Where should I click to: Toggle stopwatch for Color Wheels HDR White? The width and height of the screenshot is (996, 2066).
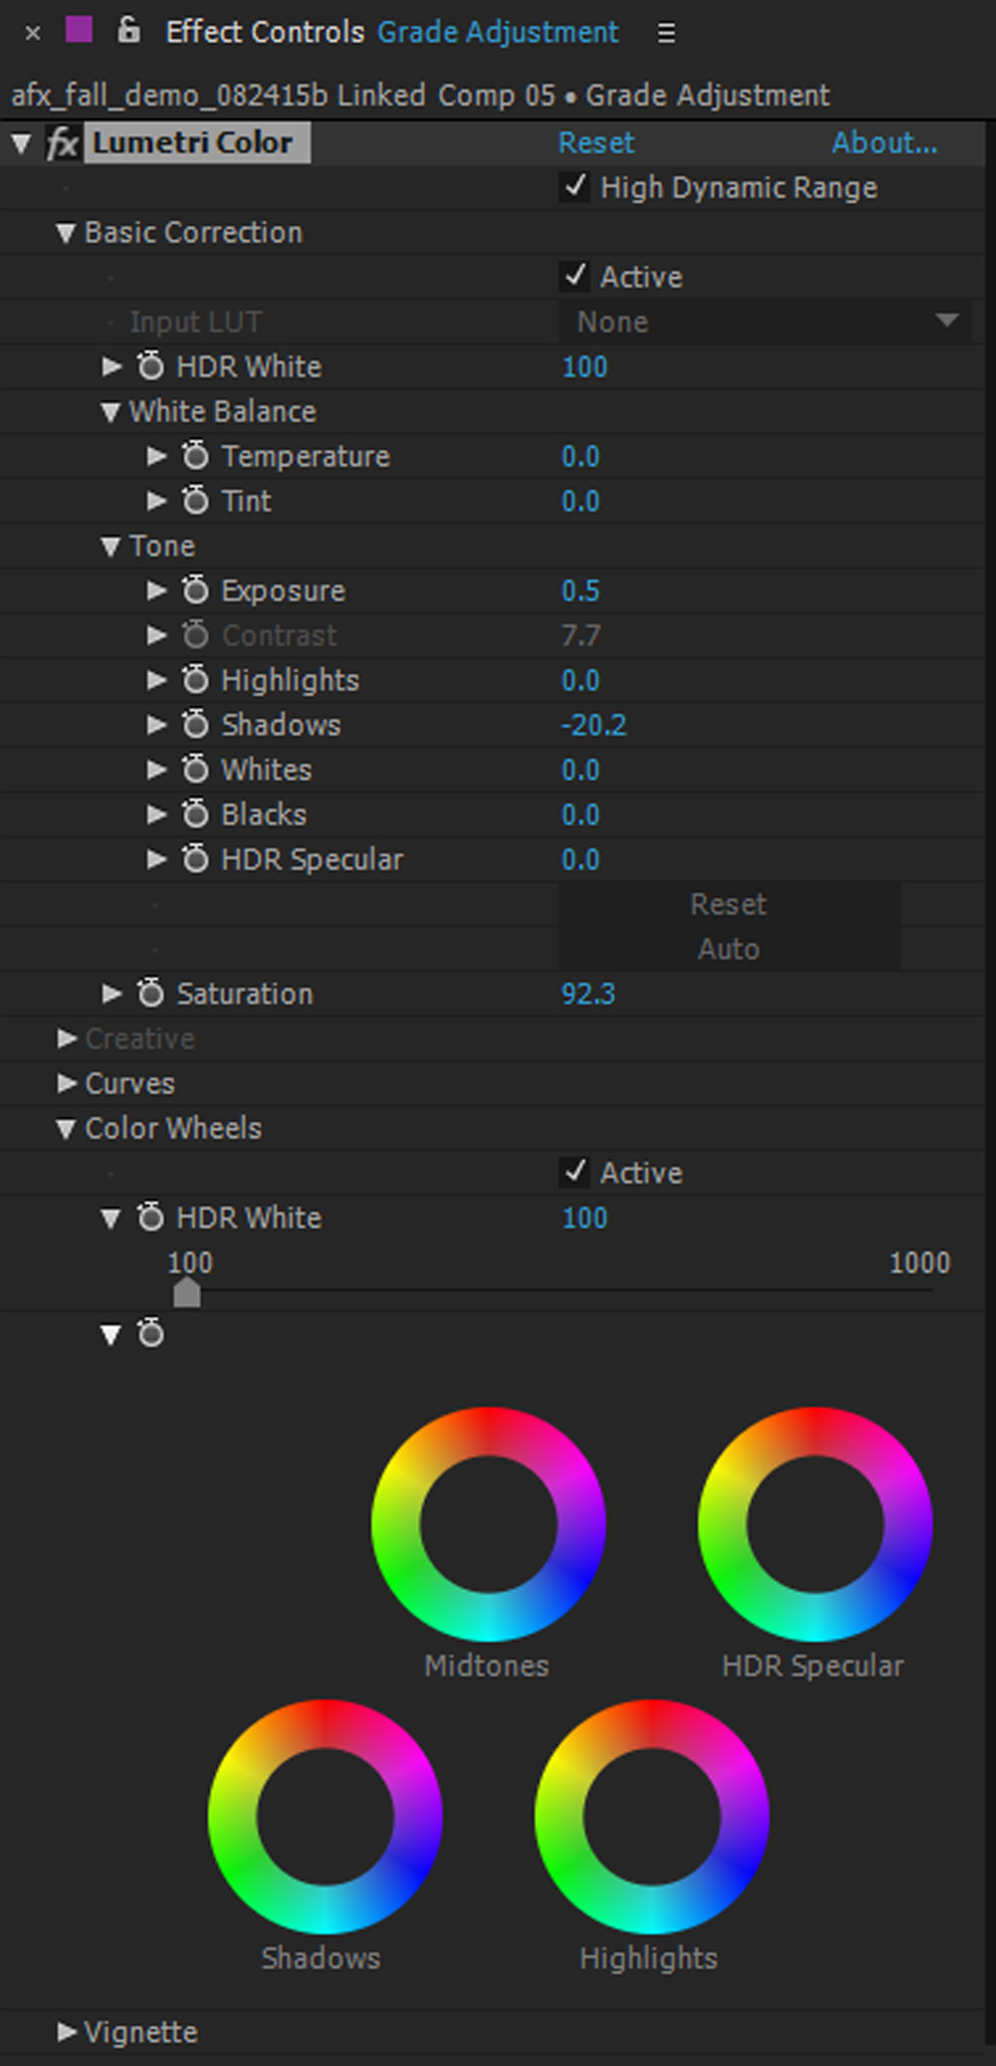(x=150, y=1217)
